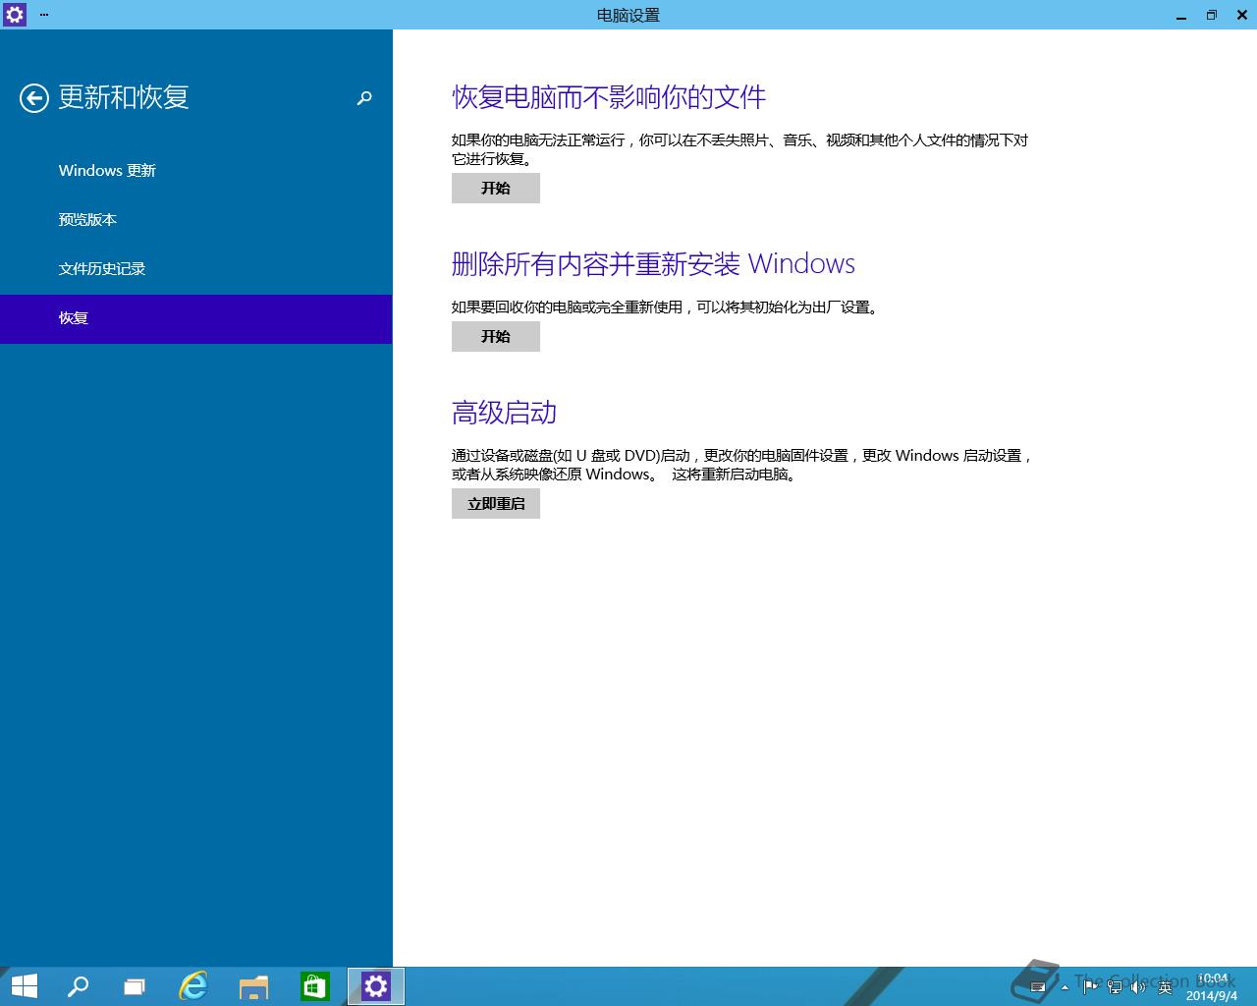Image resolution: width=1257 pixels, height=1006 pixels.
Task: Show hidden tray icons arrow
Action: coord(1065,987)
